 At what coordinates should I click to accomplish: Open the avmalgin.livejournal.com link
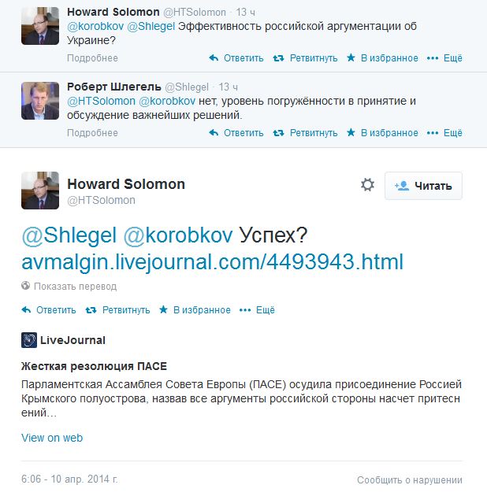tap(212, 261)
